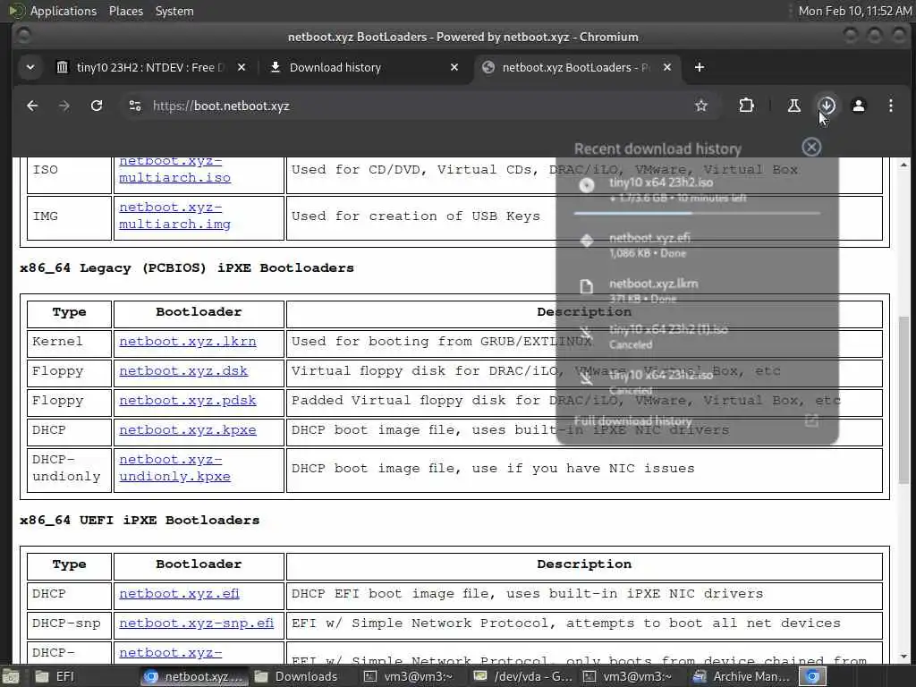The width and height of the screenshot is (916, 687).
Task: Close the tiny10 23H2 tab
Action: [242, 67]
